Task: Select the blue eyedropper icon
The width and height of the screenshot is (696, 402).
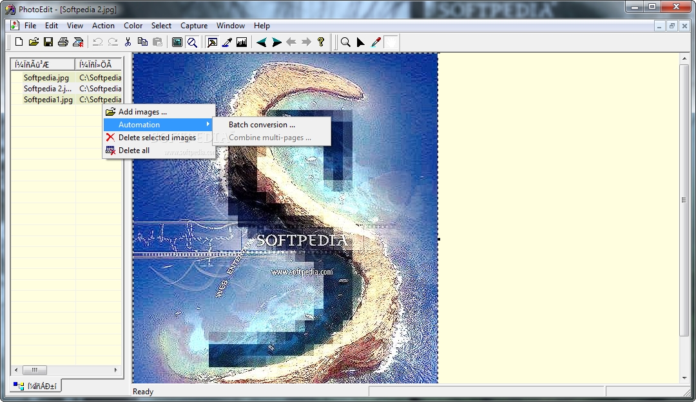Action: (227, 42)
